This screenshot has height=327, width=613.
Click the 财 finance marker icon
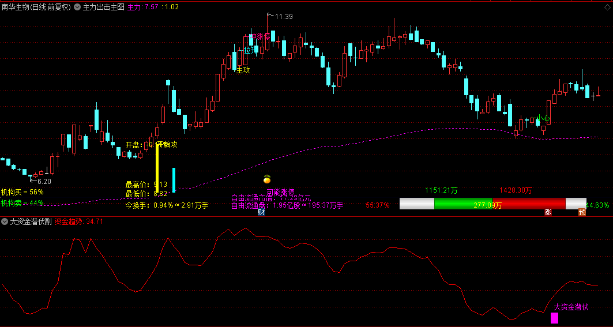tap(262, 212)
